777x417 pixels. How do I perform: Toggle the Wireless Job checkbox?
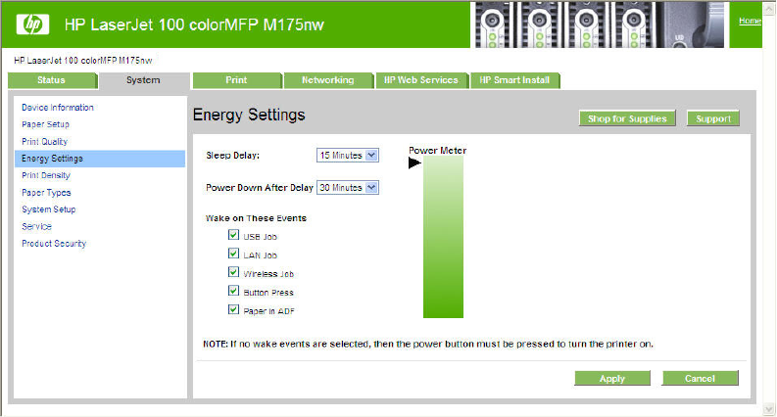233,272
